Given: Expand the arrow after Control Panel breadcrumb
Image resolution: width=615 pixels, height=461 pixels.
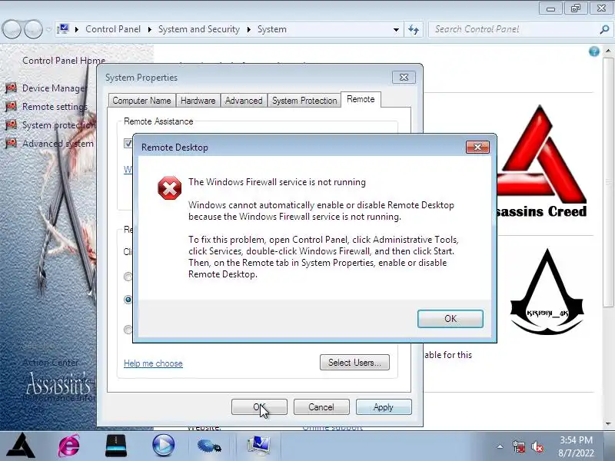Looking at the screenshot, I should click(x=149, y=29).
